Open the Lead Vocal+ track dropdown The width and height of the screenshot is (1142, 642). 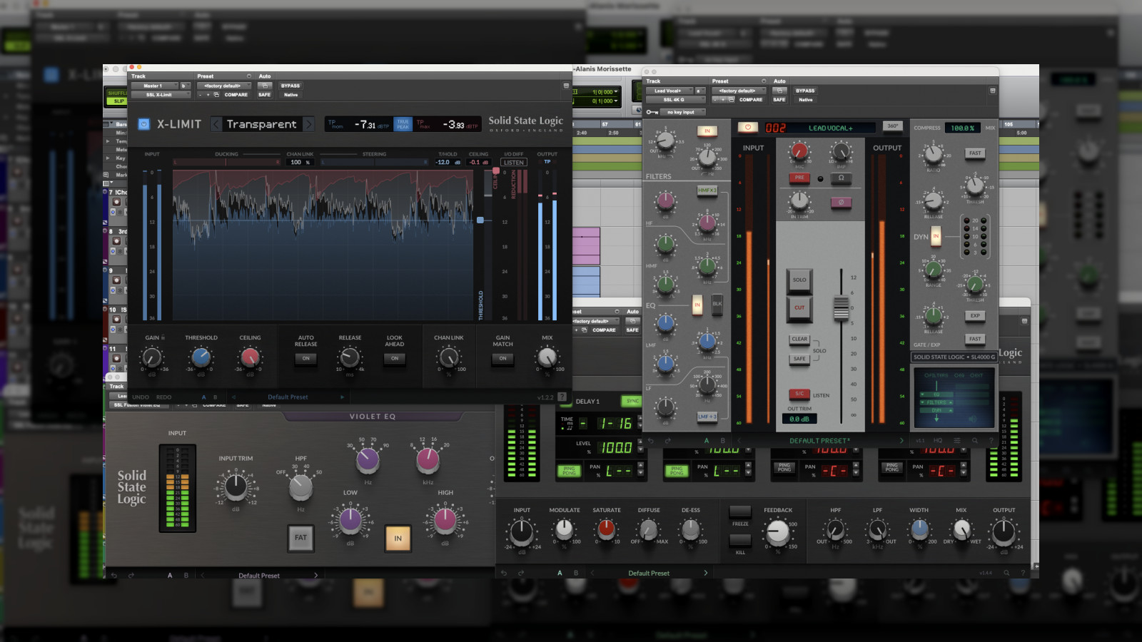669,91
